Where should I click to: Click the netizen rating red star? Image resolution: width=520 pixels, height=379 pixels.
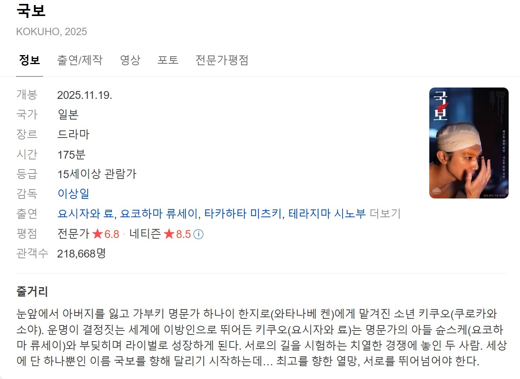pos(169,234)
